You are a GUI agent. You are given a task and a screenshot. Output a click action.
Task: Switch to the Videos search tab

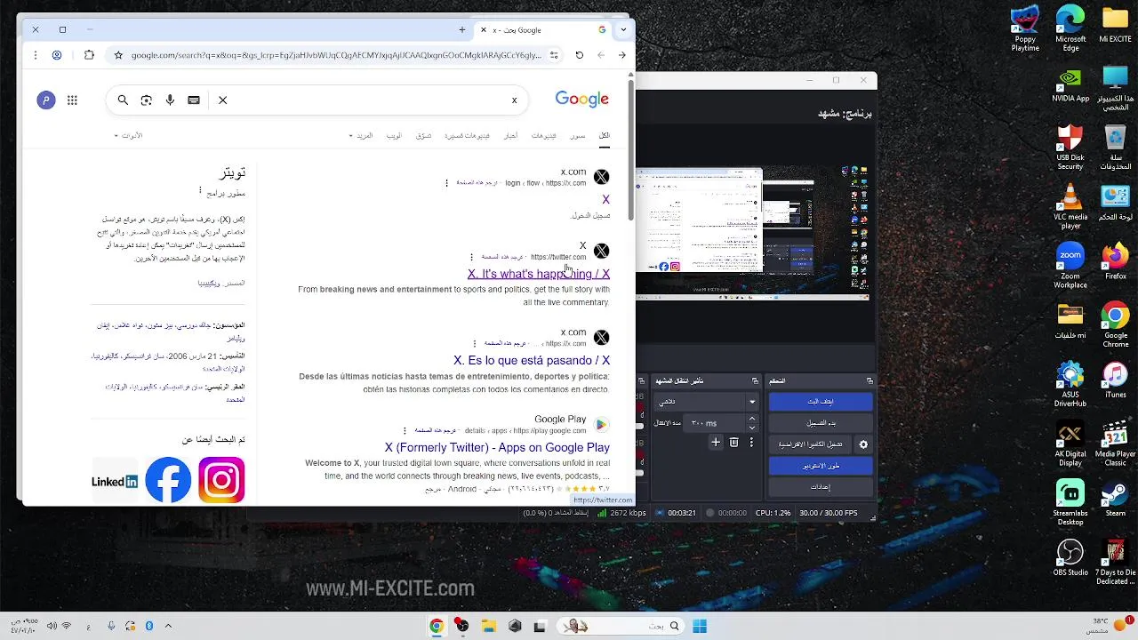coord(544,136)
